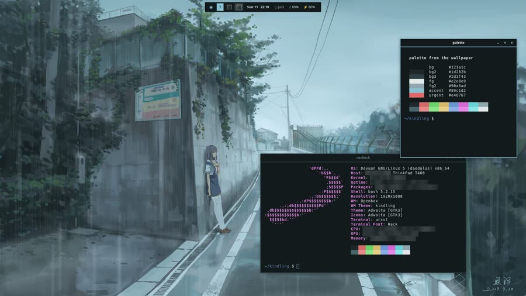The width and height of the screenshot is (526, 296).
Task: Click the hex value #121a1c
Action: click(x=457, y=67)
